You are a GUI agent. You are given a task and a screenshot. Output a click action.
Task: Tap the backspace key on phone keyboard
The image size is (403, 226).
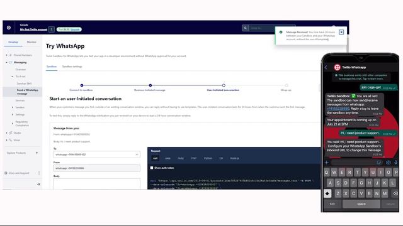(395, 193)
